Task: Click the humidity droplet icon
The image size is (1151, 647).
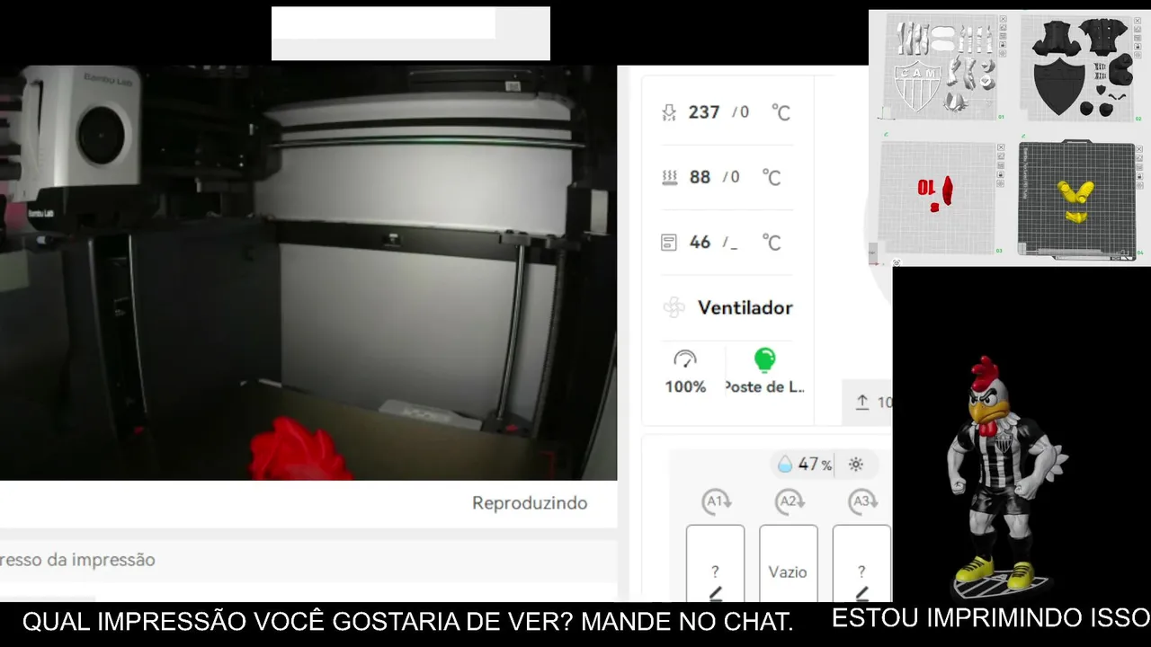Action: [785, 464]
